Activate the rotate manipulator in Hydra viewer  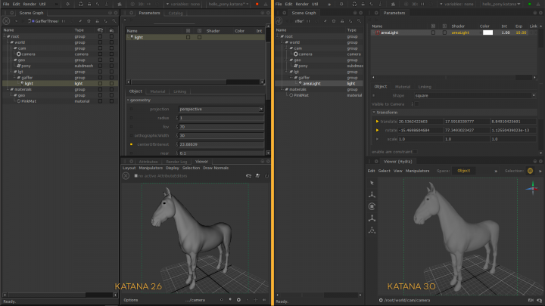pyautogui.click(x=372, y=206)
